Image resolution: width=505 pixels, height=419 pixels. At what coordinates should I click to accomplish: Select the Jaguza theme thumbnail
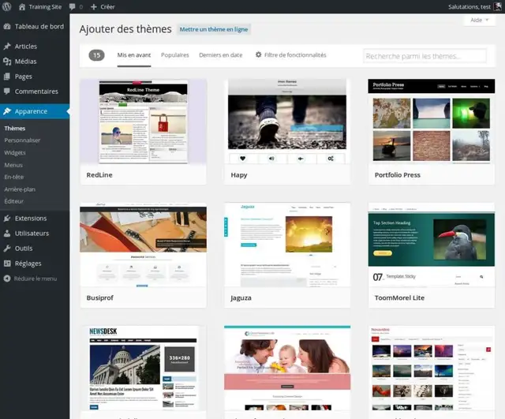(287, 245)
